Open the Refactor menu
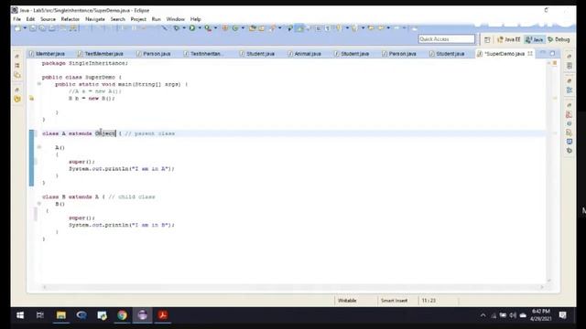586x329 pixels. coord(71,19)
